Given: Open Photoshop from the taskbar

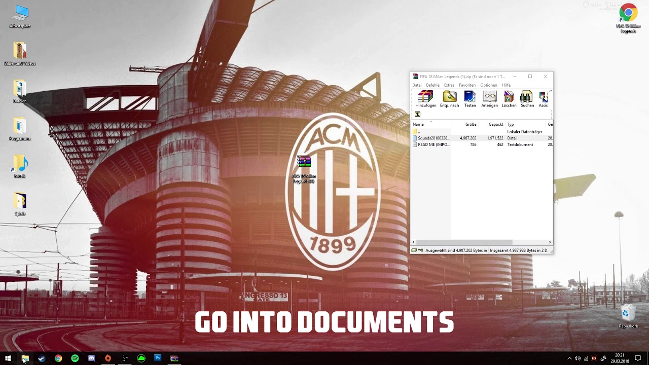Looking at the screenshot, I should point(158,358).
